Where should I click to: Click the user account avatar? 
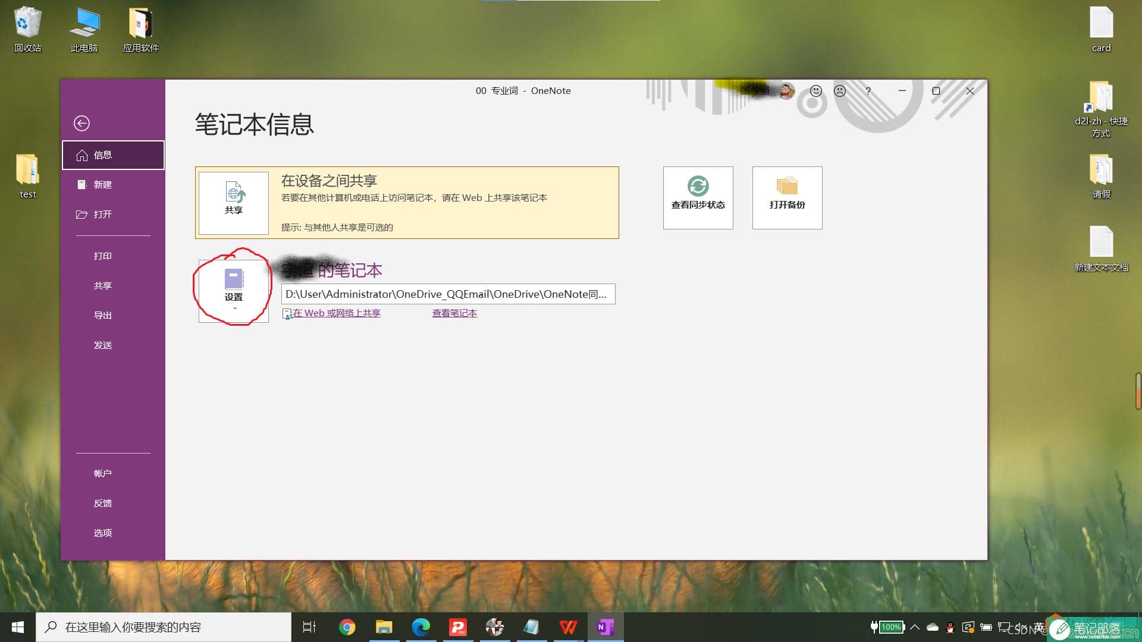click(787, 91)
